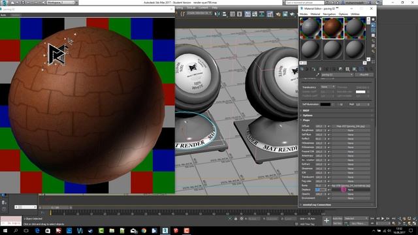Toggle Bump map checkbox

click(329, 185)
